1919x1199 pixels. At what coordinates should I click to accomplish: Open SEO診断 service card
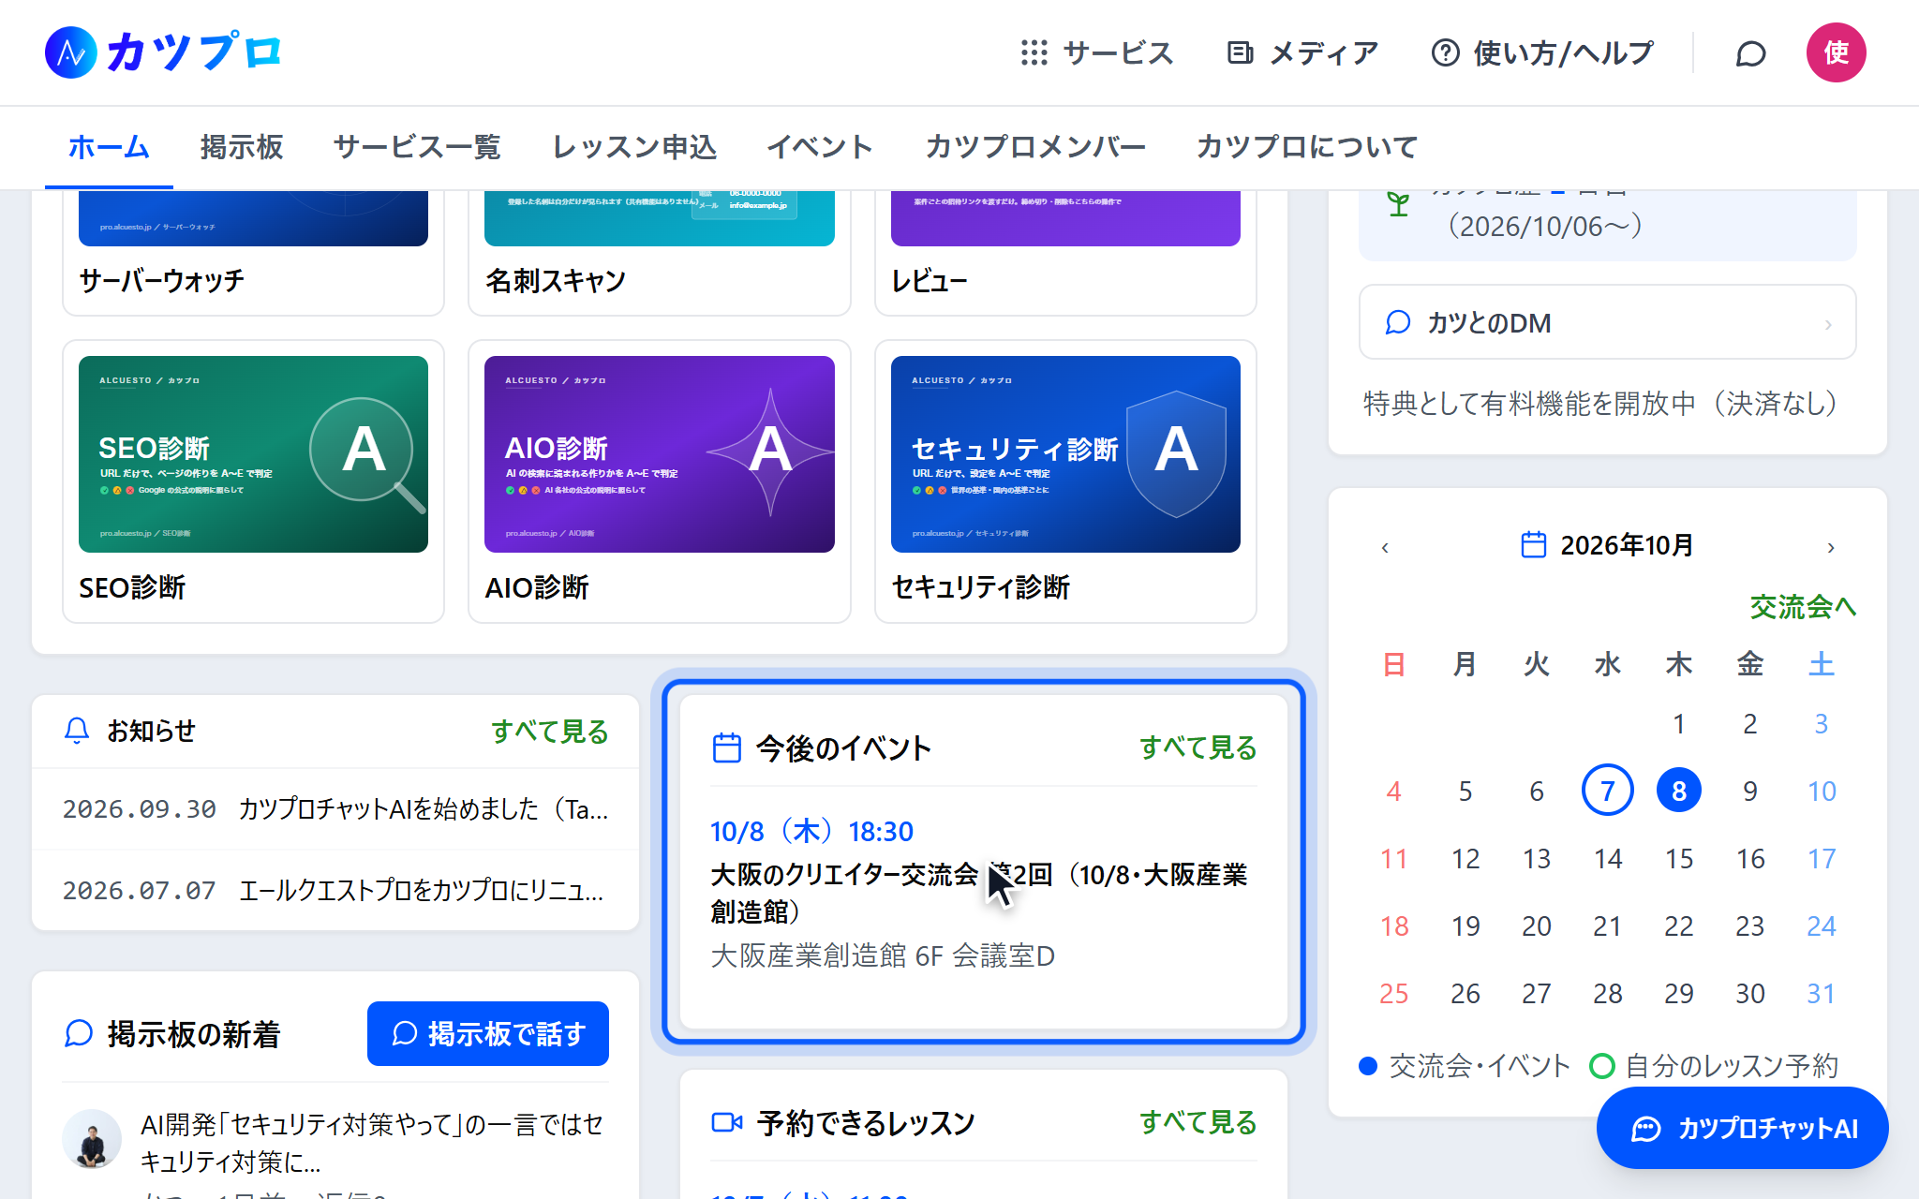[253, 481]
